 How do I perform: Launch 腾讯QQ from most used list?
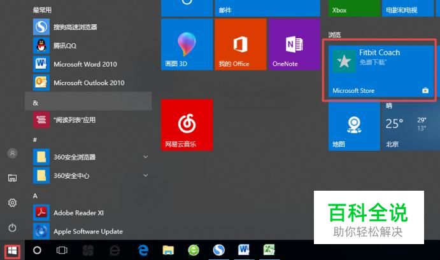point(89,45)
